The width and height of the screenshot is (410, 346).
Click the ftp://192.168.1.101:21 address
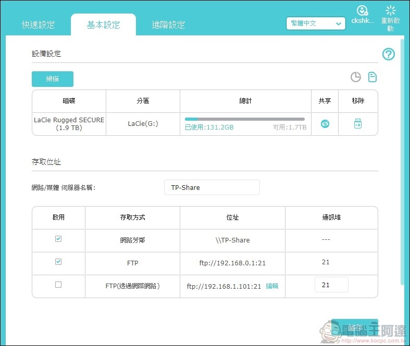click(x=224, y=287)
